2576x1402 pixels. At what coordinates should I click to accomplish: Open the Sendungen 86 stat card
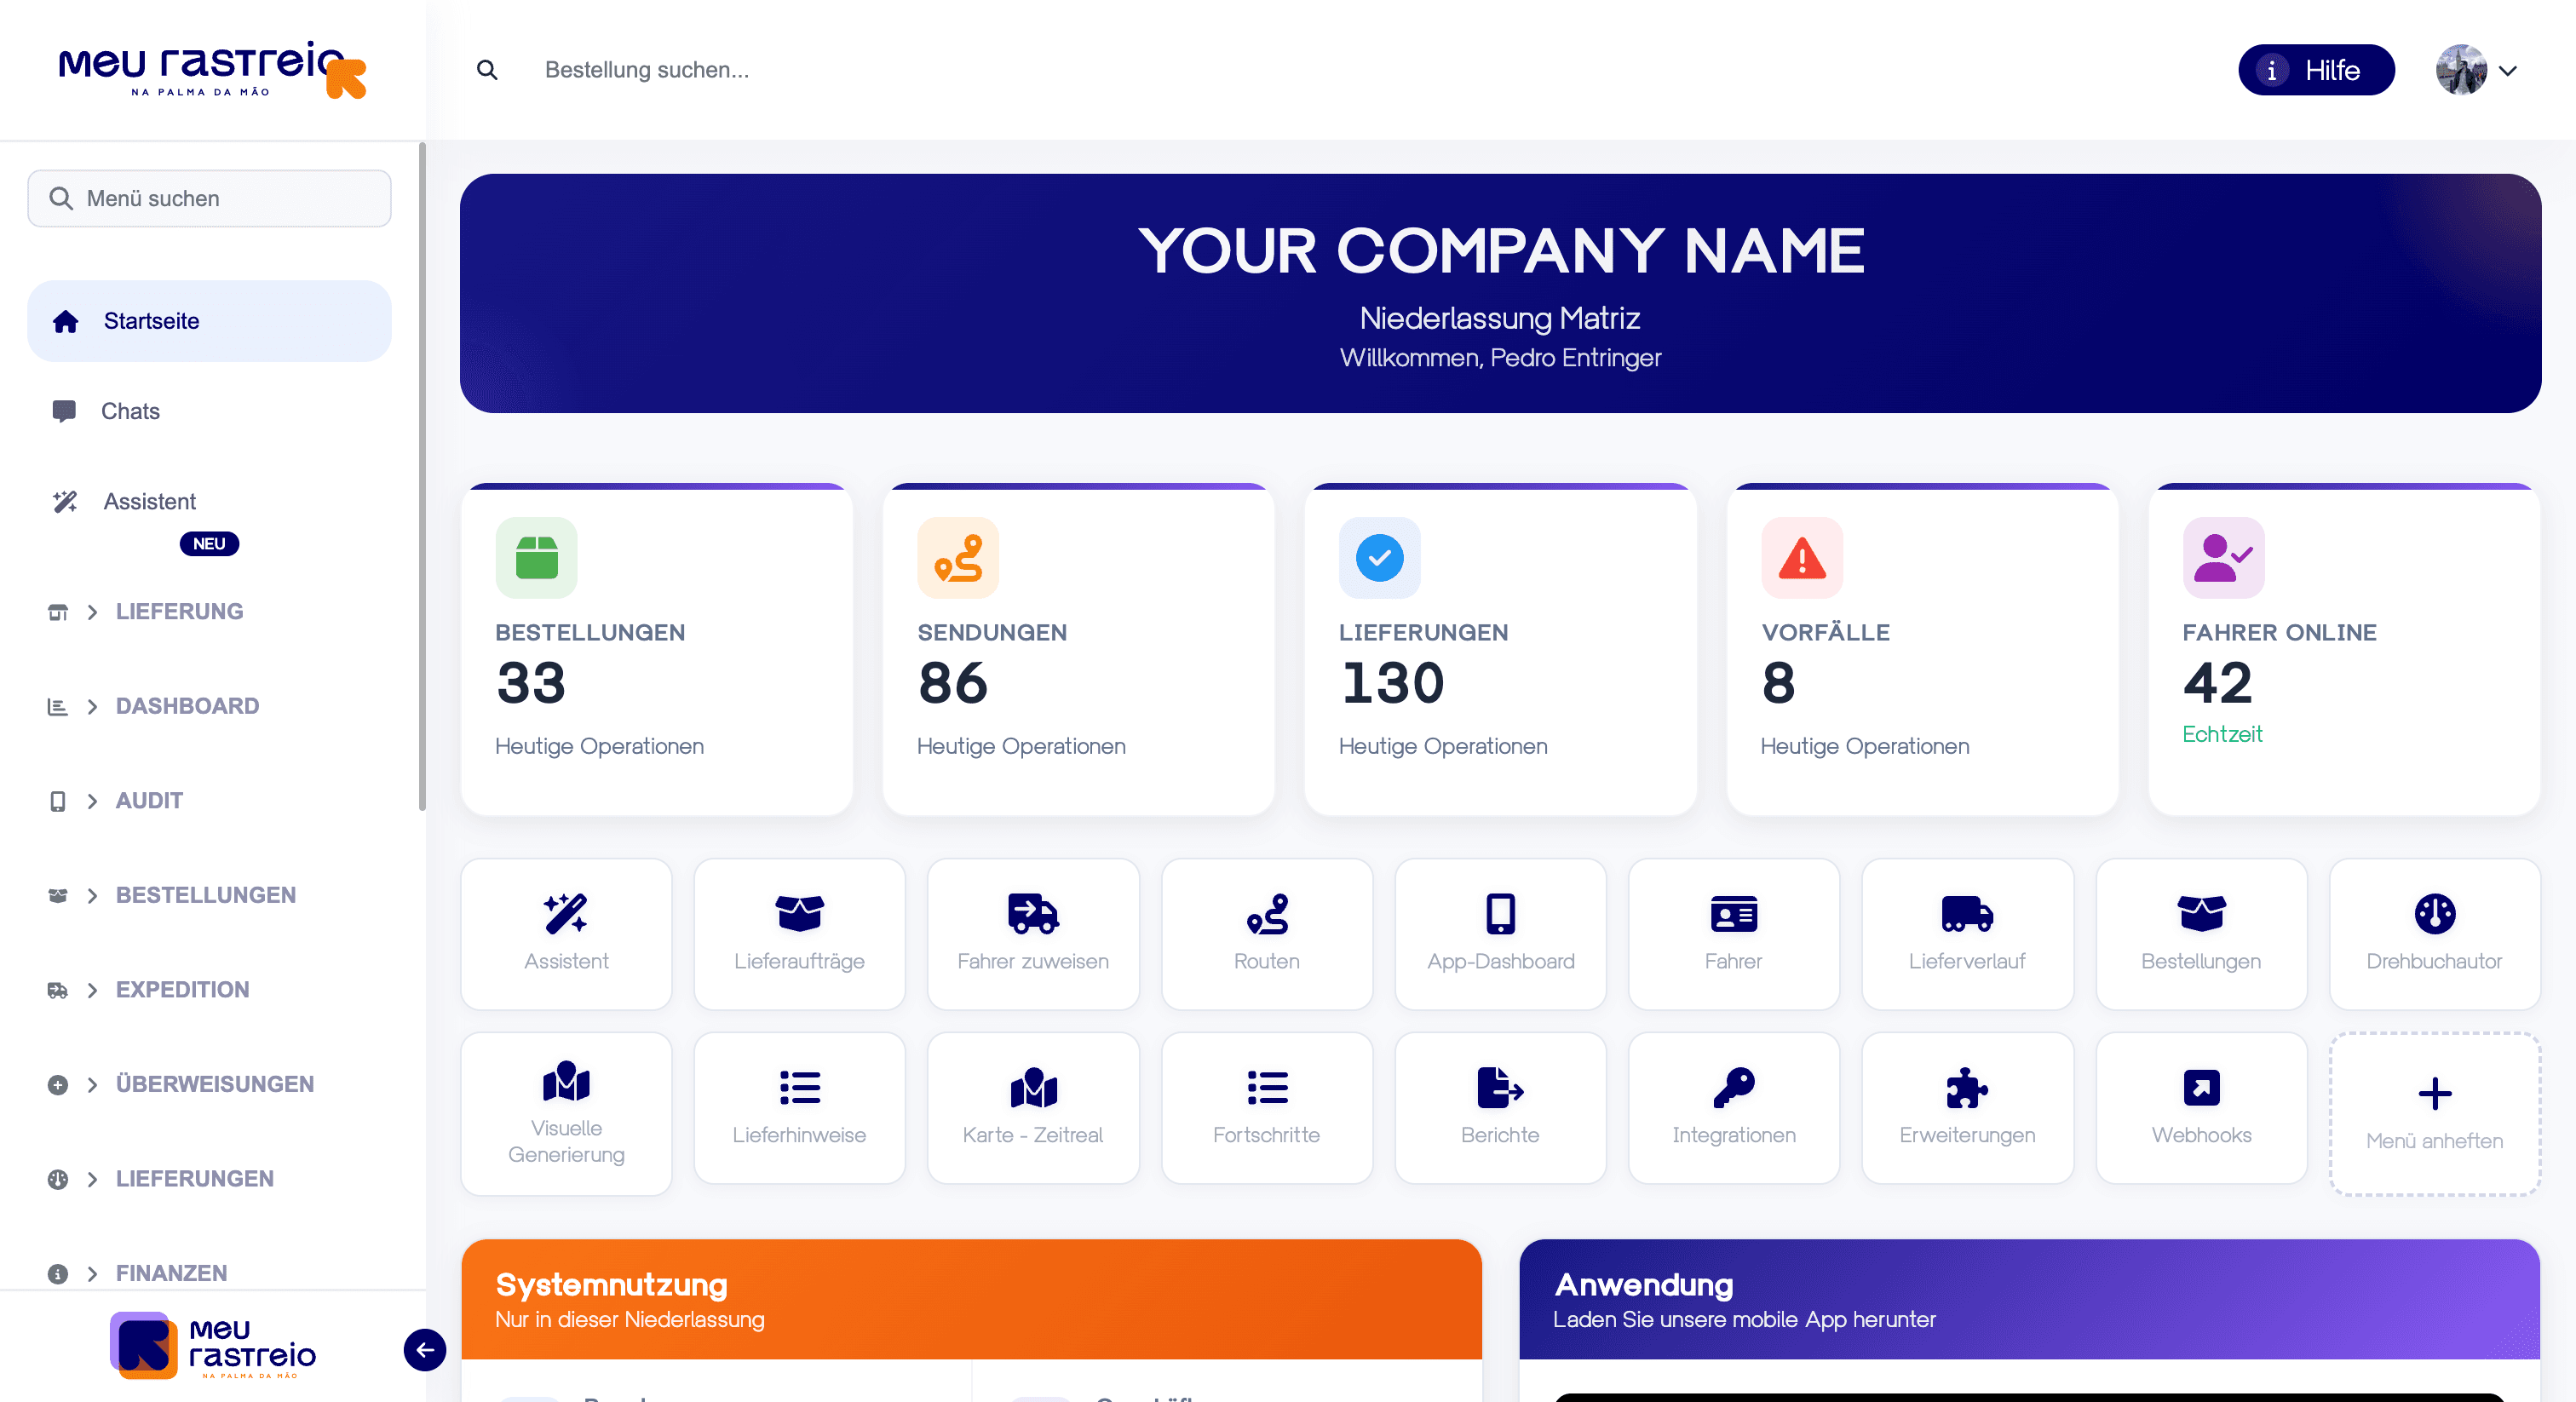pos(1079,649)
